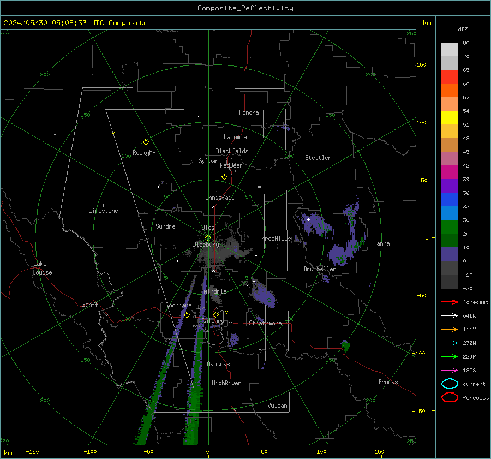Viewport: 491px width, 459px height.
Task: Select the red 65 dBZ color swatch
Action: tap(450, 76)
